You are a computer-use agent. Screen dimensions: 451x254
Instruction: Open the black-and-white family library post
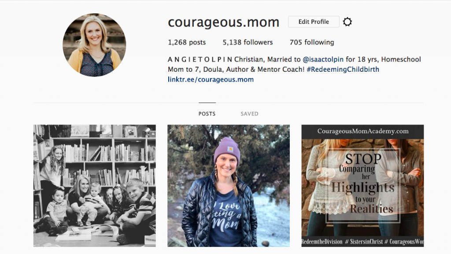(95, 186)
